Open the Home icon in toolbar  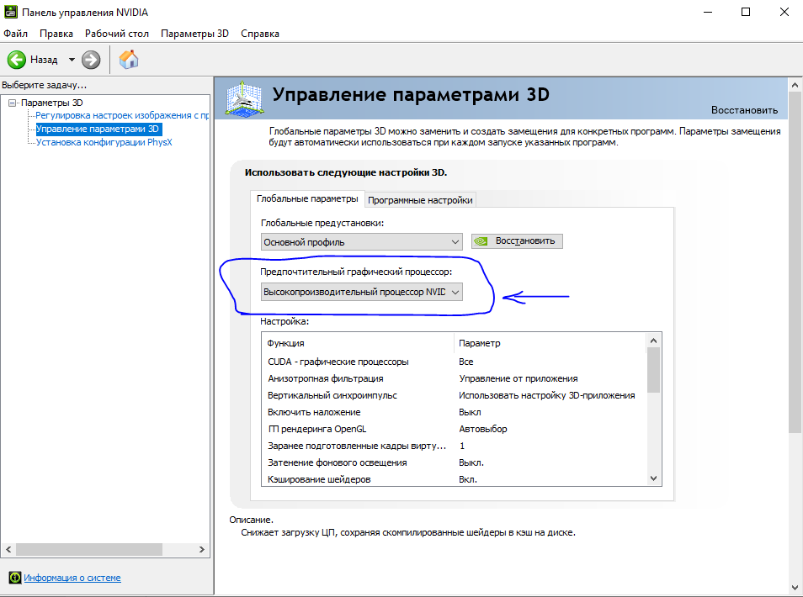pos(129,60)
